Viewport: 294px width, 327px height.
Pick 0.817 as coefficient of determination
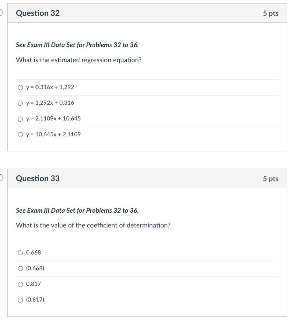tap(20, 284)
